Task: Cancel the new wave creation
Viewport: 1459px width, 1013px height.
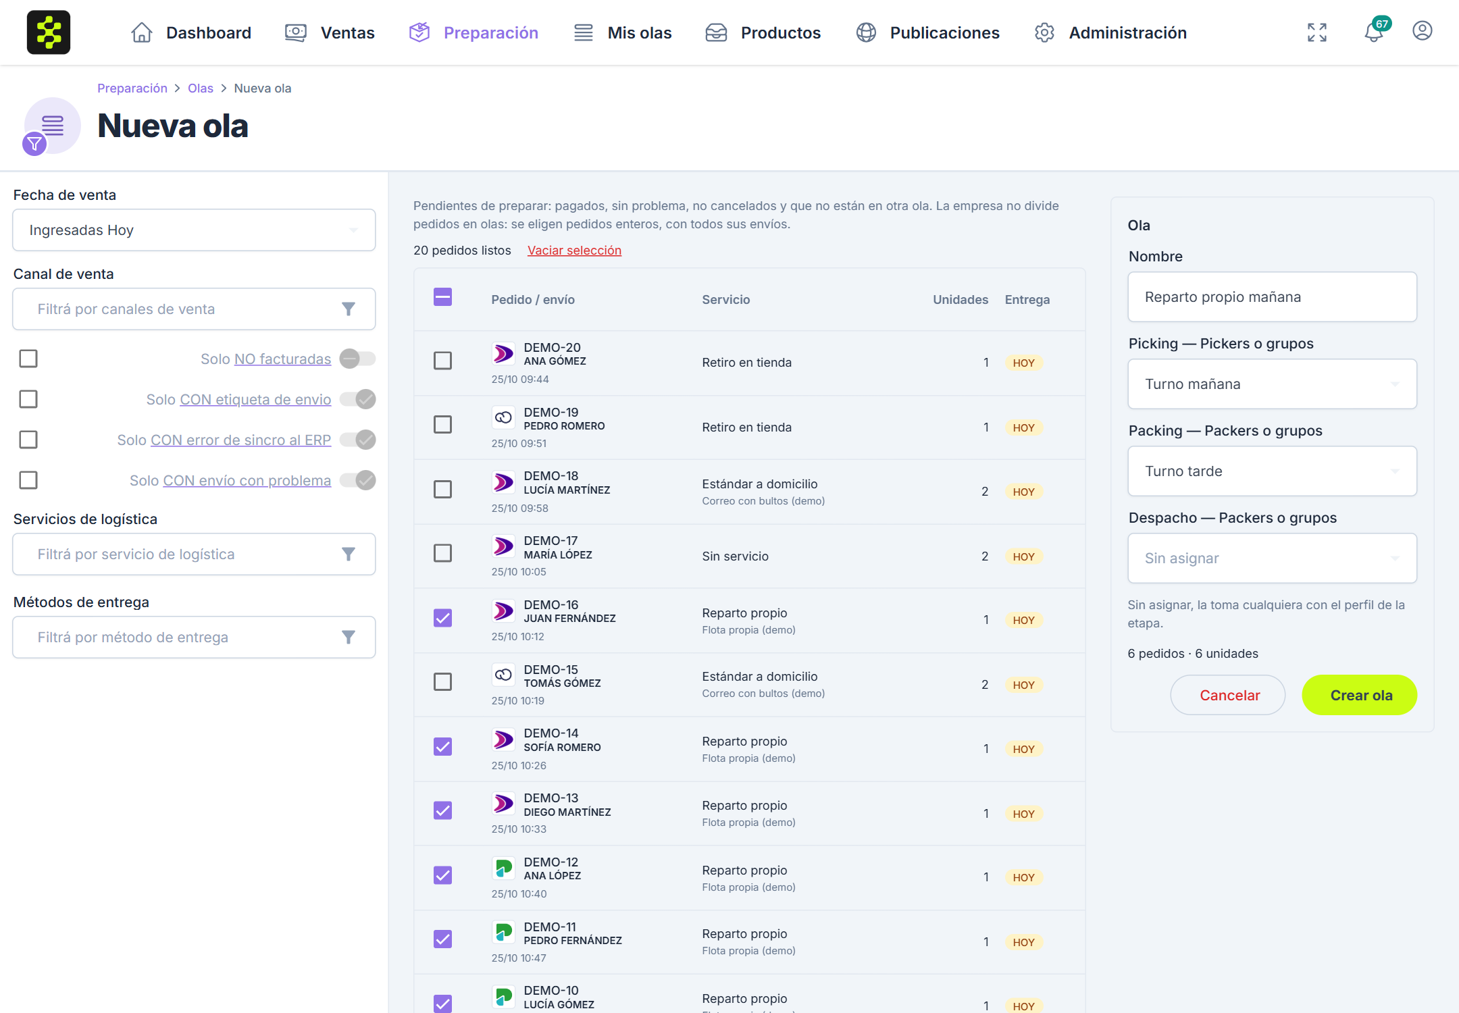Action: click(1228, 696)
